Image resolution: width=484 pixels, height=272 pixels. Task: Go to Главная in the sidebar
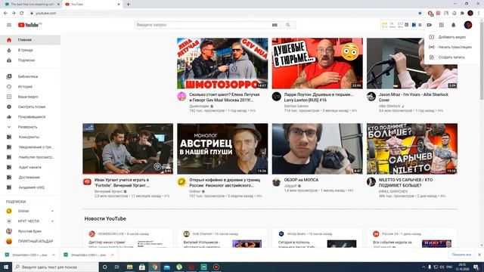30,40
